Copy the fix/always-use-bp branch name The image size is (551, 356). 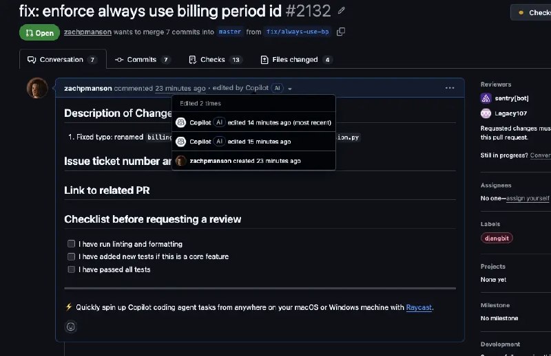[341, 32]
